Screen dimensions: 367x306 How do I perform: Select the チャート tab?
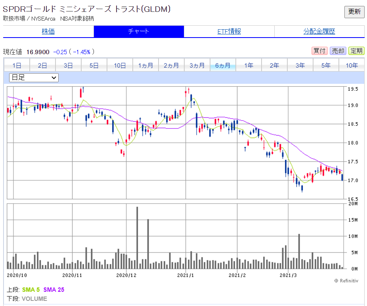click(139, 31)
